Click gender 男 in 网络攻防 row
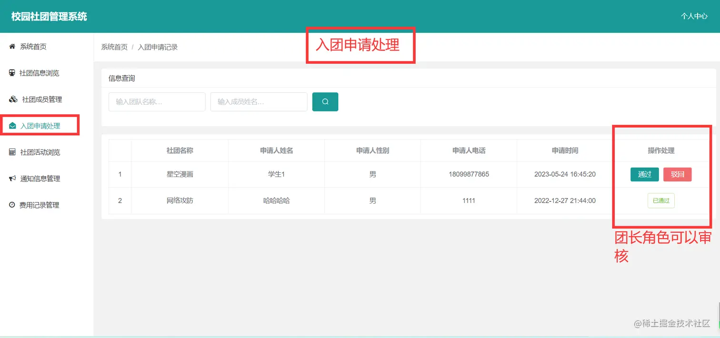This screenshot has width=720, height=338. coord(373,201)
